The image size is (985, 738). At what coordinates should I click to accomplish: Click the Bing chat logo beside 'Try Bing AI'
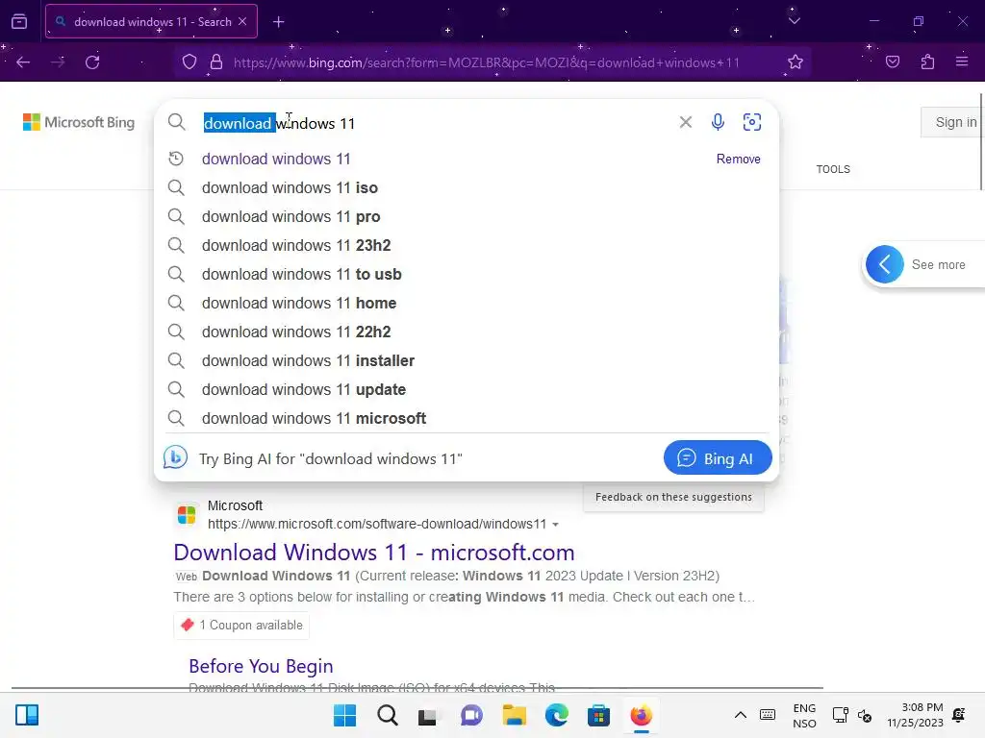pos(175,457)
